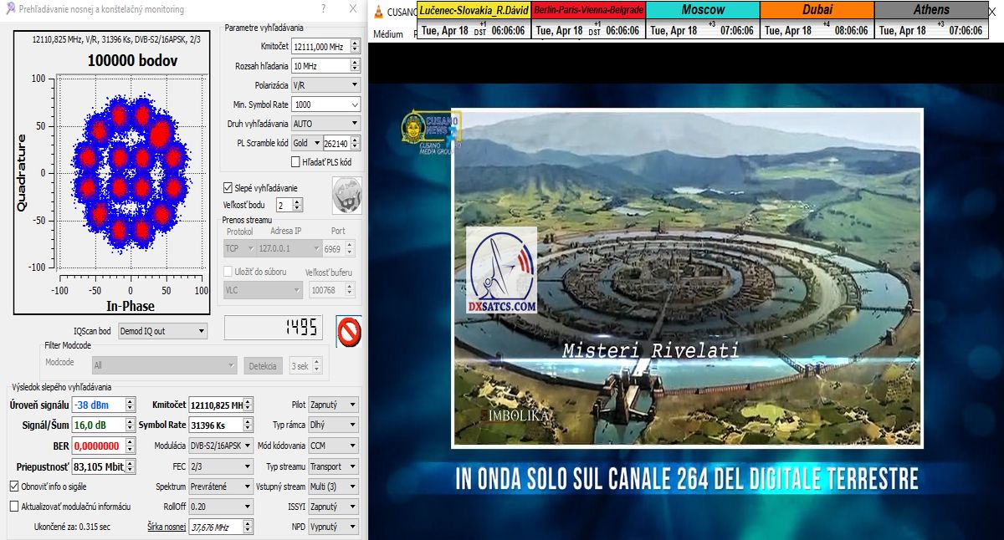Enable the Hľadať PLS kód checkbox

[x=295, y=161]
